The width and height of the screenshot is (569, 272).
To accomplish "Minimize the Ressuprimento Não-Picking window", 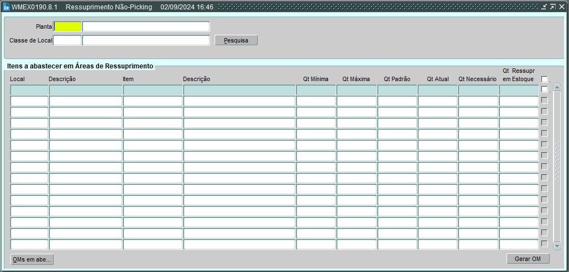I will pyautogui.click(x=544, y=7).
